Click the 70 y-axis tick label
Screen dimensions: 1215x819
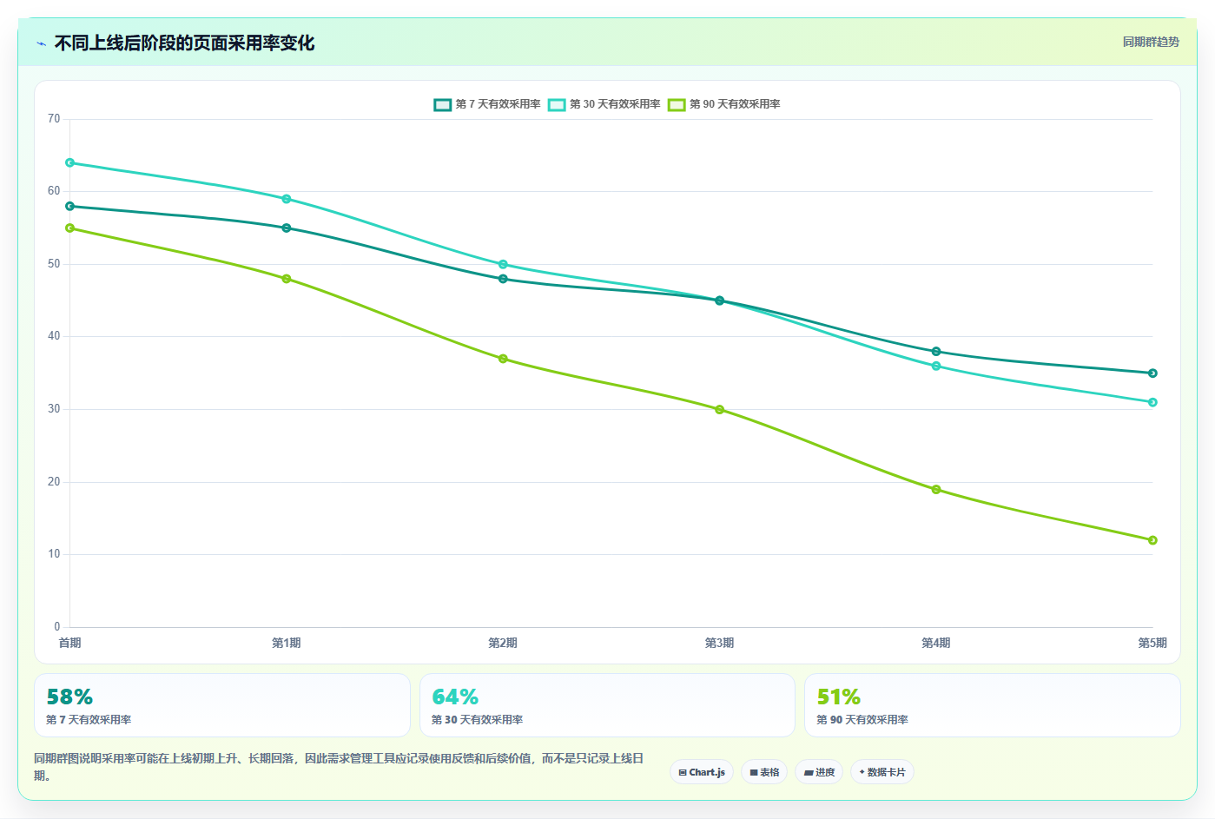click(54, 119)
